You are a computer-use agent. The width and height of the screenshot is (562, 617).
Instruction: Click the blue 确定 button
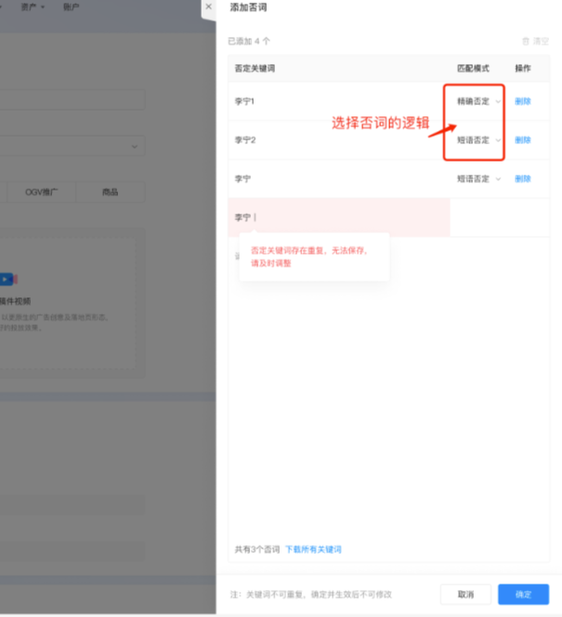coord(524,594)
